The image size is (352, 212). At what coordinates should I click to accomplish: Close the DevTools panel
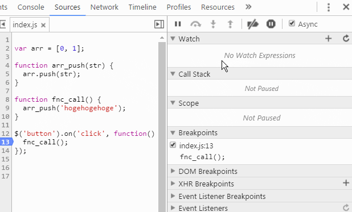(x=346, y=7)
